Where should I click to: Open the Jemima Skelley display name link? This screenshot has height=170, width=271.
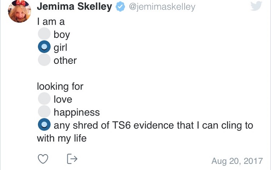click(x=74, y=7)
